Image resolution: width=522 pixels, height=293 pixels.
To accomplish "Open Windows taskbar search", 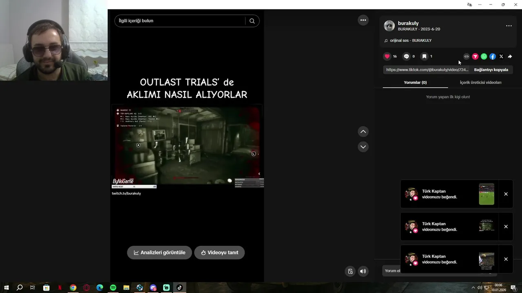I will click(20, 288).
